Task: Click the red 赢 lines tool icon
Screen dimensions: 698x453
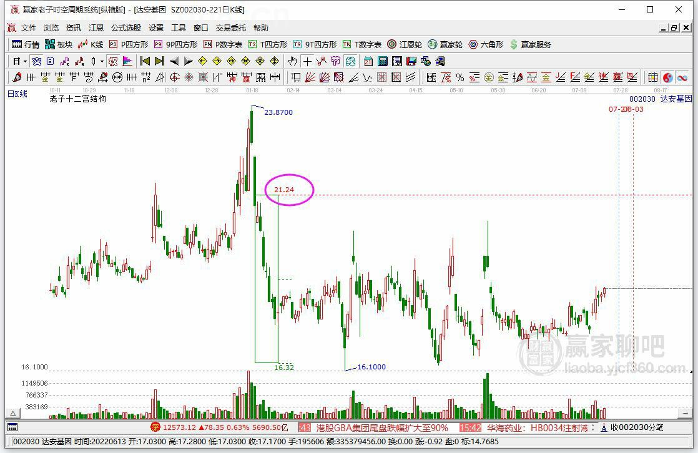Action: pyautogui.click(x=618, y=77)
